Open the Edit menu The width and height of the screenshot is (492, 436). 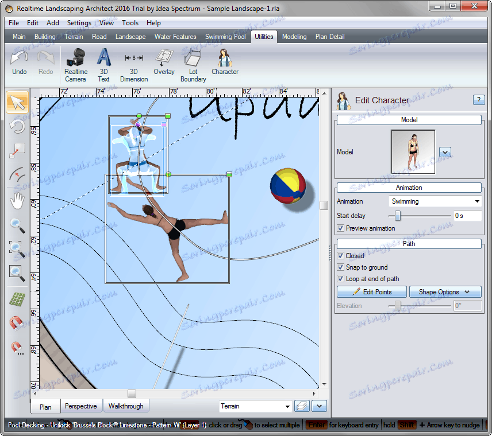coord(33,23)
